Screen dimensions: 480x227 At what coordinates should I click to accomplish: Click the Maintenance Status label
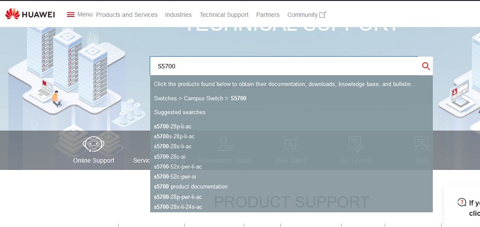[x=225, y=160]
